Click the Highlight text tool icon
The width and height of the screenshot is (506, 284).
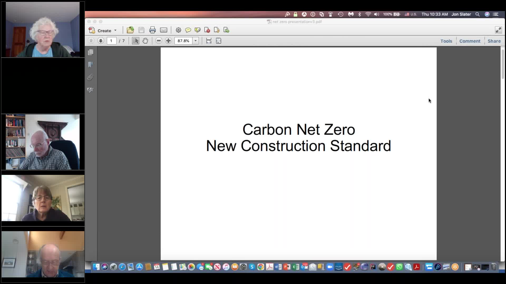coord(197,30)
